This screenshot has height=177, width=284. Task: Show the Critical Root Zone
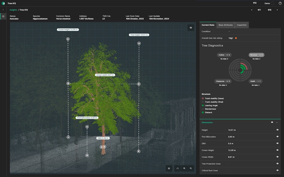(277, 170)
